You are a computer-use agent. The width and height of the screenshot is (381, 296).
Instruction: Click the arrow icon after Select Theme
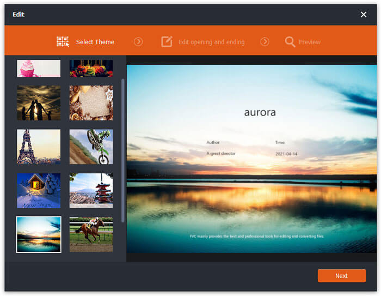(x=138, y=42)
